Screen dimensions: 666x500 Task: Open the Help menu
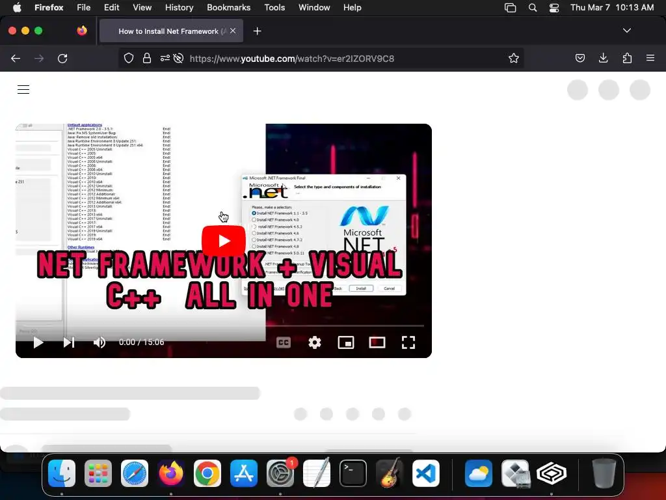tap(352, 7)
